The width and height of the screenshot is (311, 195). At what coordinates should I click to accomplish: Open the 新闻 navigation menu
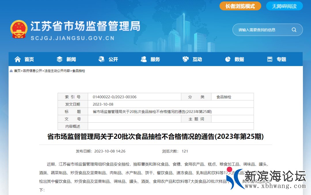click(x=71, y=59)
